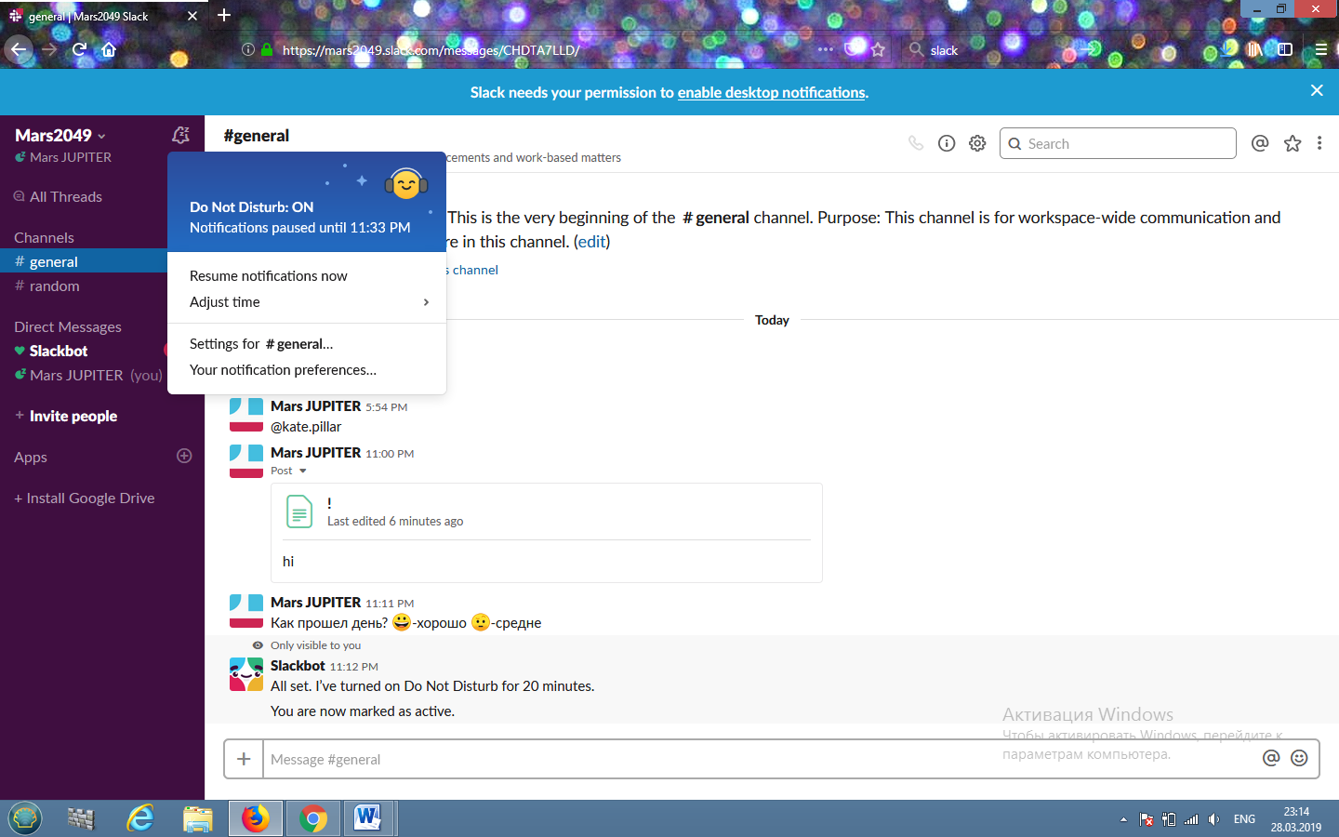
Task: Click the edit purpose link
Action: [x=591, y=242]
